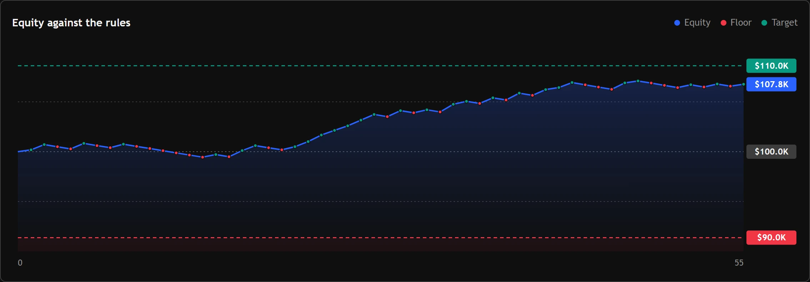Click the green dashed target line

click(380, 66)
